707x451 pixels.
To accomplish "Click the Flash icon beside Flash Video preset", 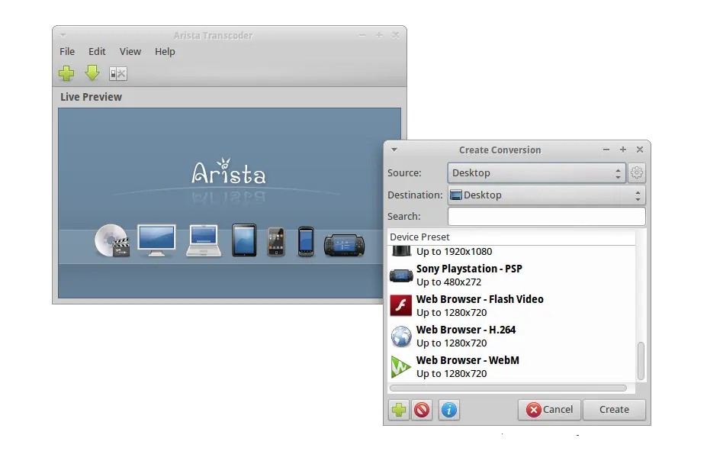I will (401, 306).
